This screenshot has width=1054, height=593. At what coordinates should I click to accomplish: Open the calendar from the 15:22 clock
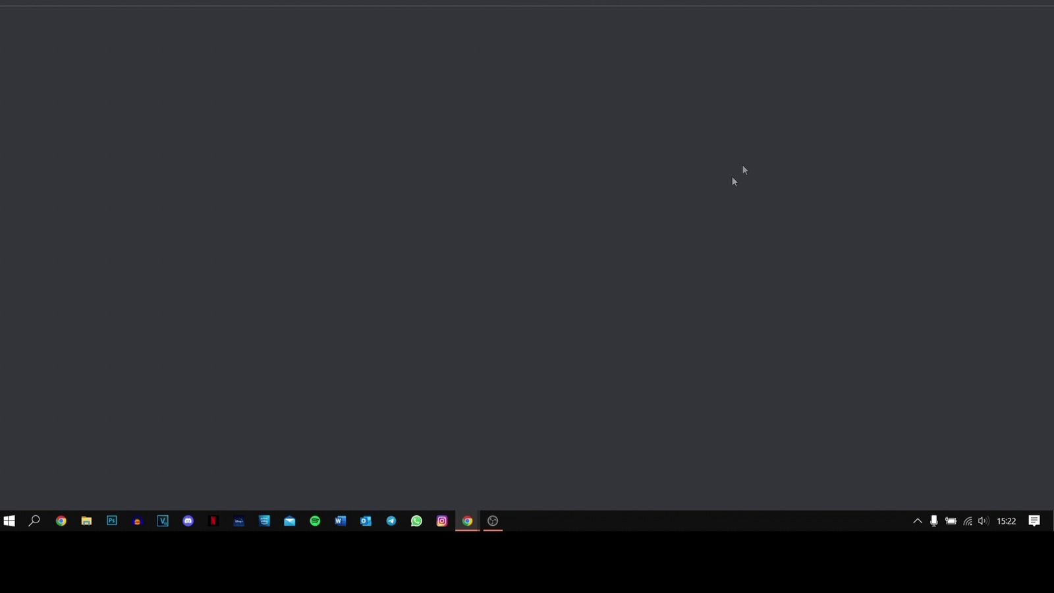coord(1006,521)
